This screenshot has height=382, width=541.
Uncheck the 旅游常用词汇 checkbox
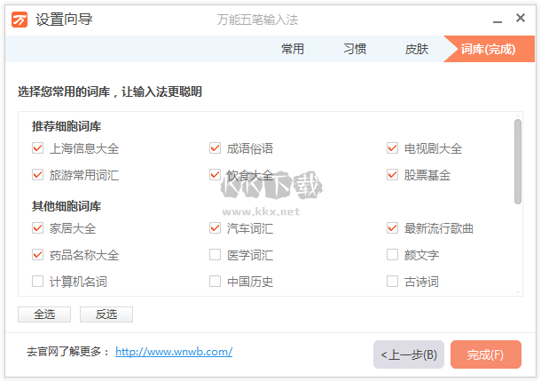(37, 175)
